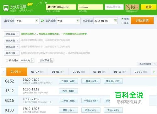
Task: Expand the 优先车次 dropdown
Action: 12,47
